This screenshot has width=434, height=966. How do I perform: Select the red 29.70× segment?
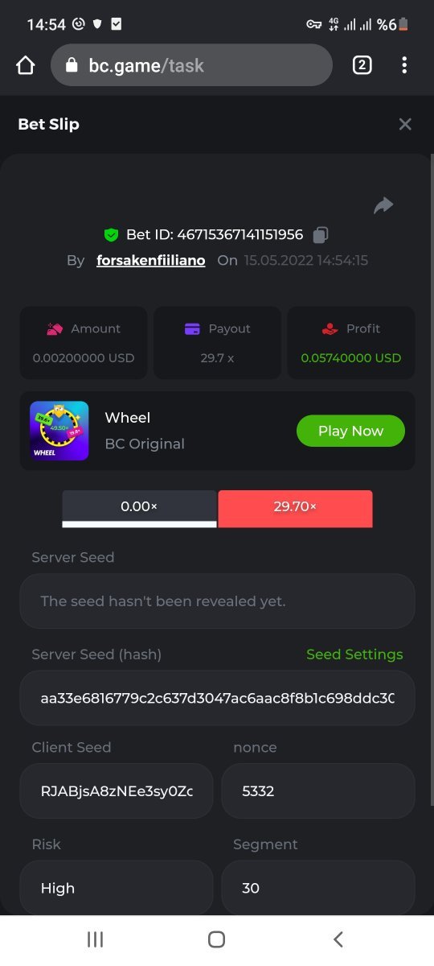pos(295,509)
